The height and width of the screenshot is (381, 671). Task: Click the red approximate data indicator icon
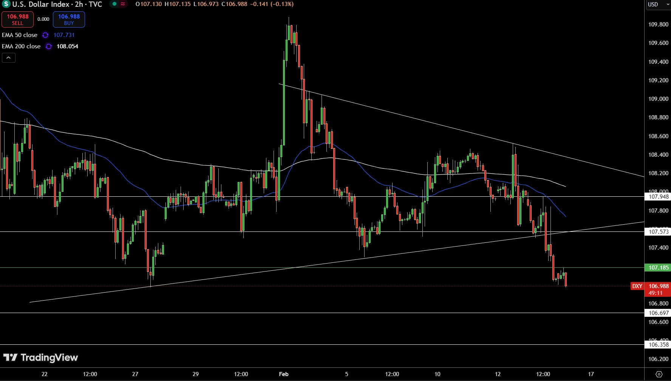click(123, 4)
